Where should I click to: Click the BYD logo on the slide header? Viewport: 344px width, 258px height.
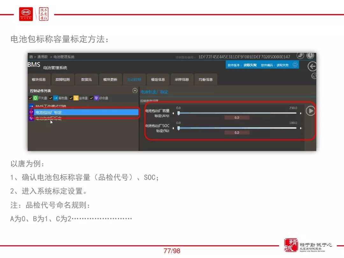tap(26, 14)
